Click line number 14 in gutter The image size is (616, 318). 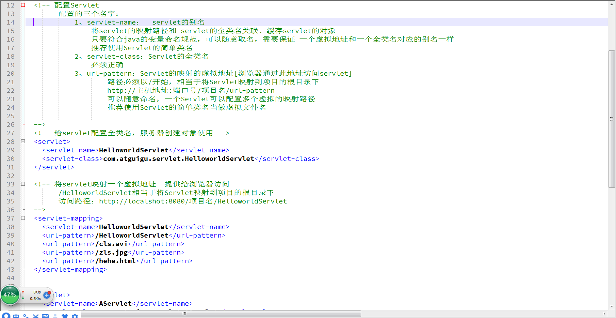coord(11,22)
